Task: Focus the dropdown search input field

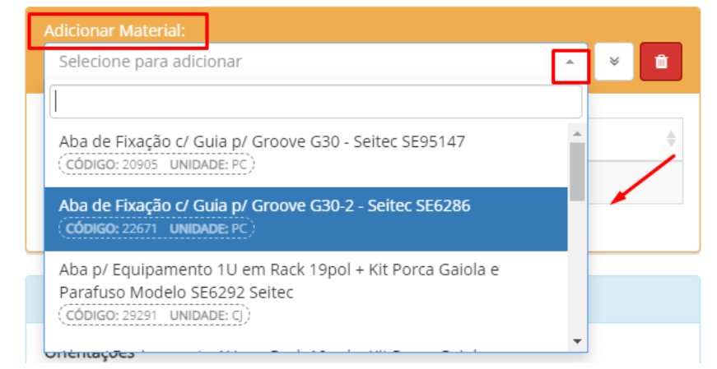Action: click(x=316, y=101)
